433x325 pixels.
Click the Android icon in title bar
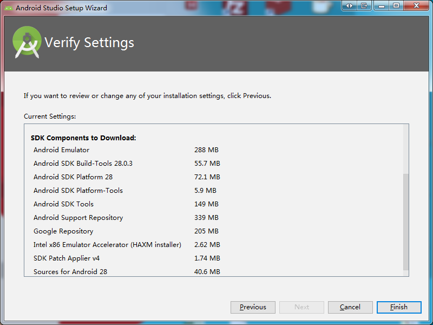click(x=9, y=8)
